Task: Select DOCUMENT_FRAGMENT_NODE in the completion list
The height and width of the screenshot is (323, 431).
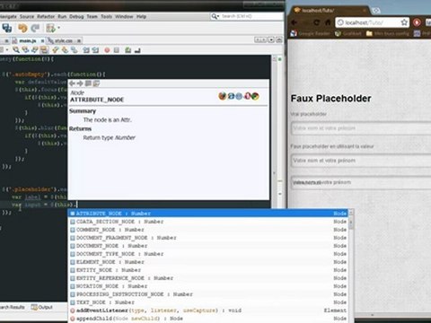Action: (208, 238)
